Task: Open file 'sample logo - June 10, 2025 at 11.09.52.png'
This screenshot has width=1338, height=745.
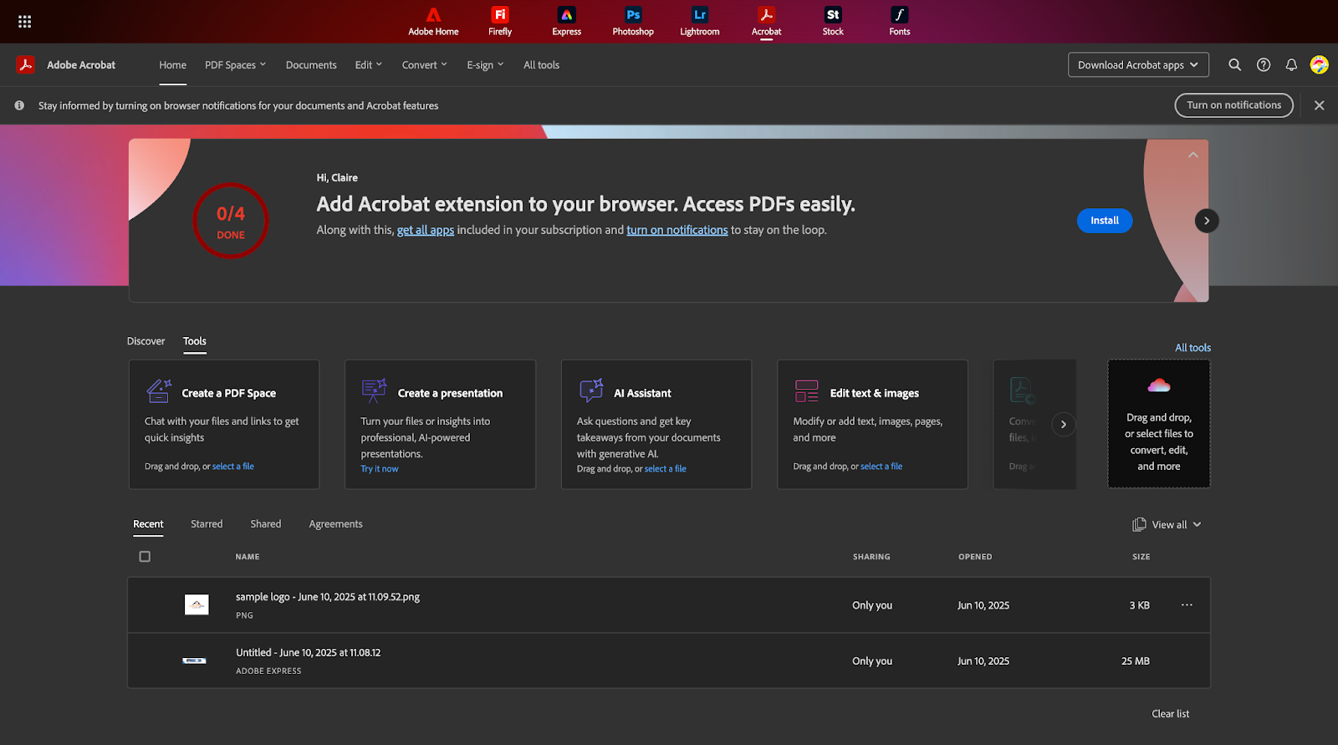Action: tap(328, 597)
